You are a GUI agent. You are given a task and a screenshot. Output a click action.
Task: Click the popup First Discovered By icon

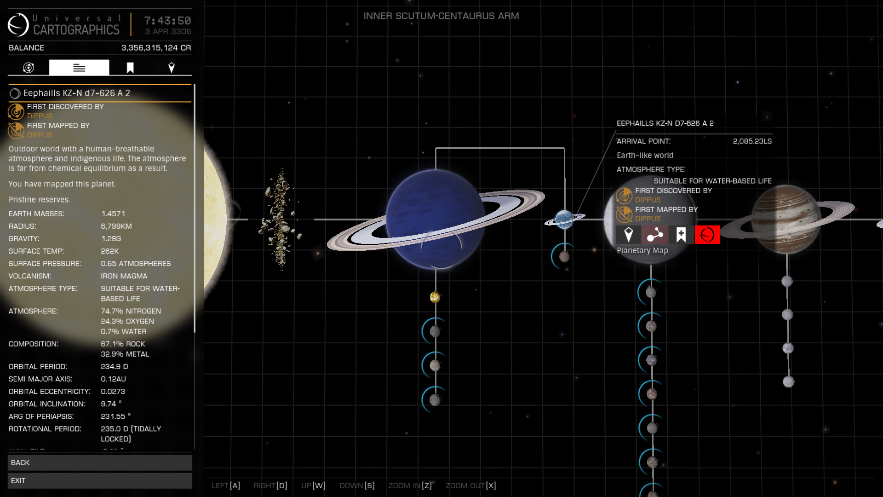tap(624, 196)
